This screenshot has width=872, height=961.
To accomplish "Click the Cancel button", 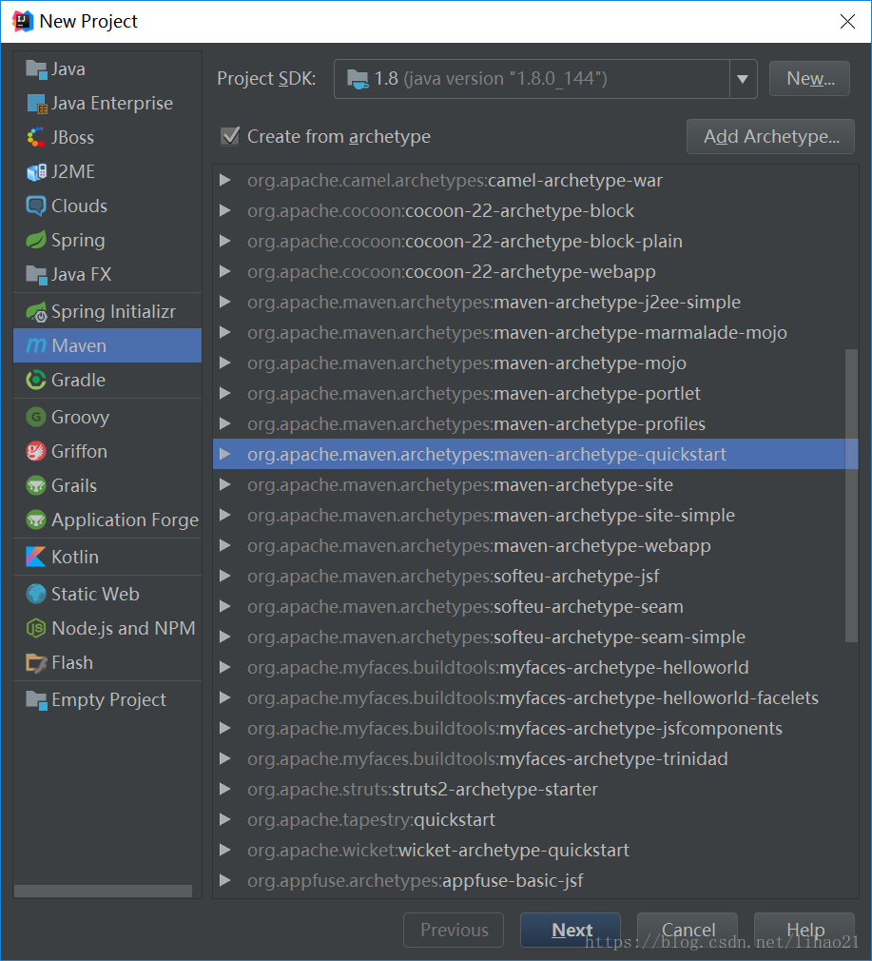I will click(x=688, y=930).
